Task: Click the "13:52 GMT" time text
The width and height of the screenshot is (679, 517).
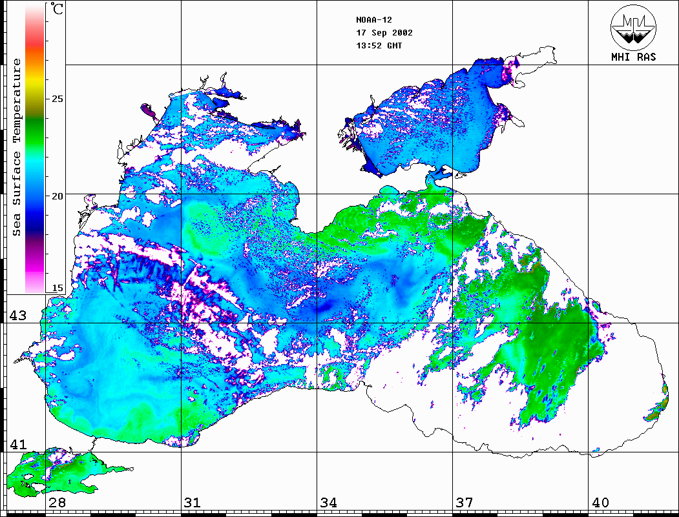Action: [x=379, y=45]
